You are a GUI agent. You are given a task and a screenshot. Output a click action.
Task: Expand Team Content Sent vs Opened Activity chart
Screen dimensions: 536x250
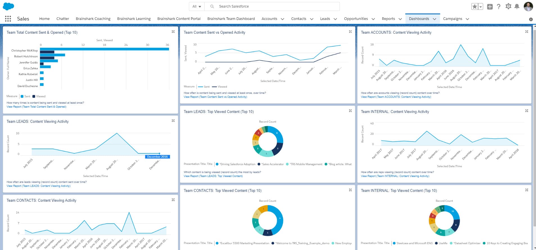(350, 32)
